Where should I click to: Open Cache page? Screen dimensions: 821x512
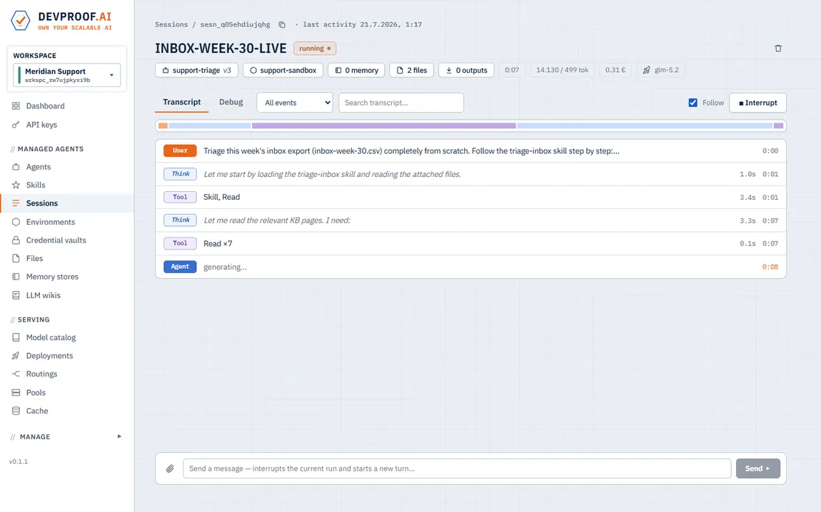pyautogui.click(x=36, y=411)
